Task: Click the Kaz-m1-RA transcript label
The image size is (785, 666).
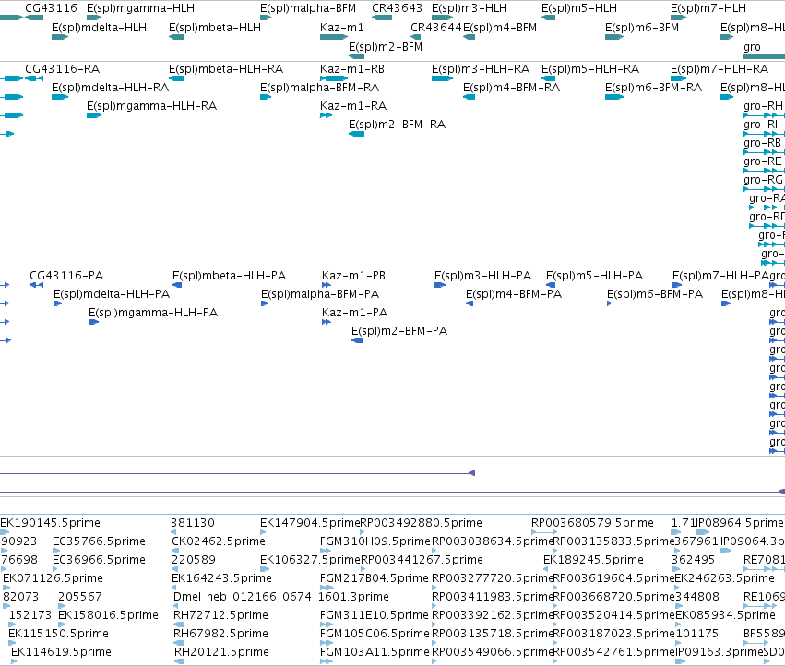Action: coord(353,106)
